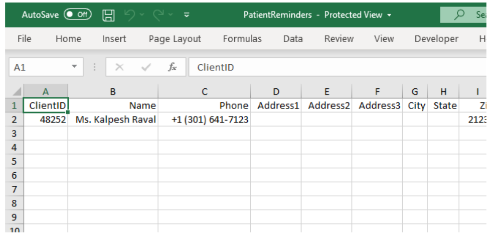Open the Data tab
Viewport: 495px width, 240px height.
pos(293,39)
